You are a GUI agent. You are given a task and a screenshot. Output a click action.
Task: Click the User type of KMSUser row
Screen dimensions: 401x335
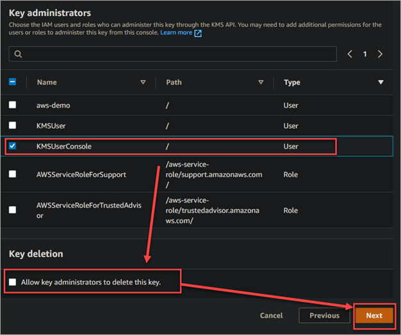[291, 126]
